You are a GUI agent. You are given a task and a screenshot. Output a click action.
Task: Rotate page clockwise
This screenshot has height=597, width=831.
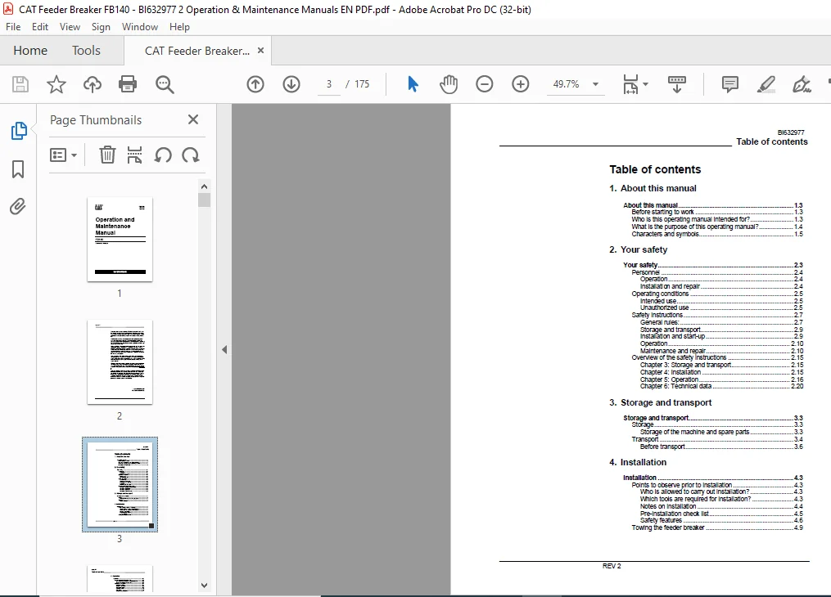(x=190, y=155)
